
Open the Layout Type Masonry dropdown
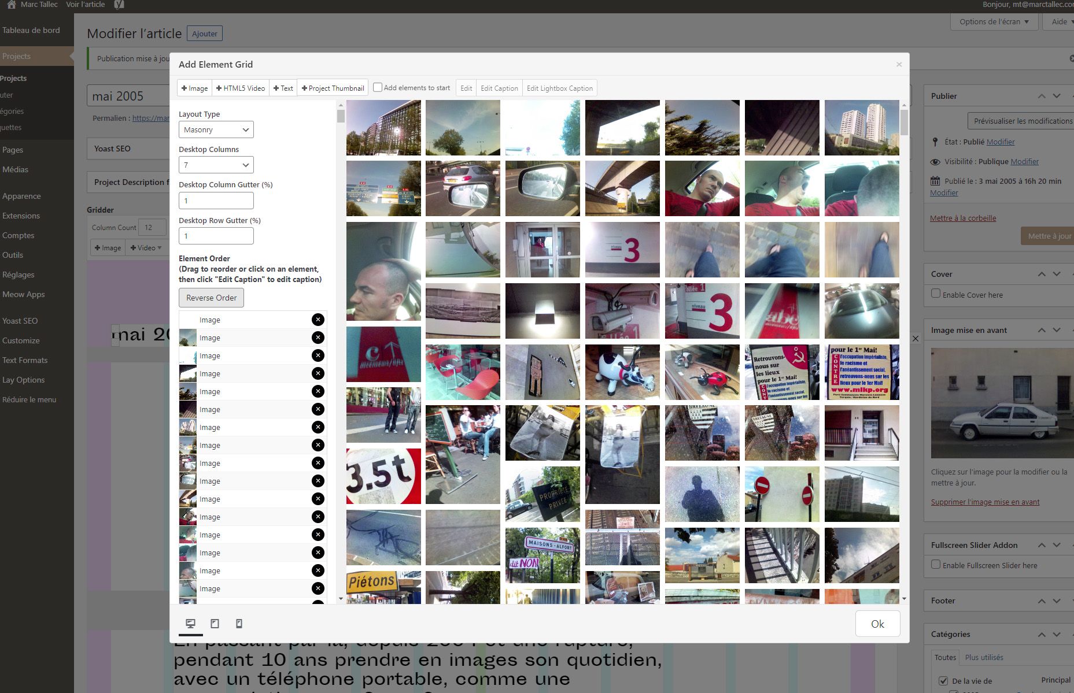216,129
